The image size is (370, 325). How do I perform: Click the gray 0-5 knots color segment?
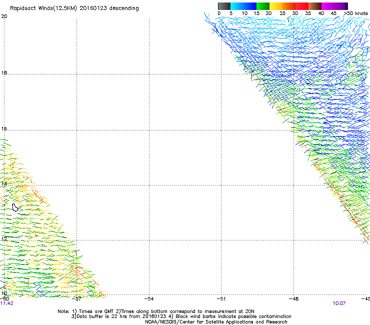[224, 6]
